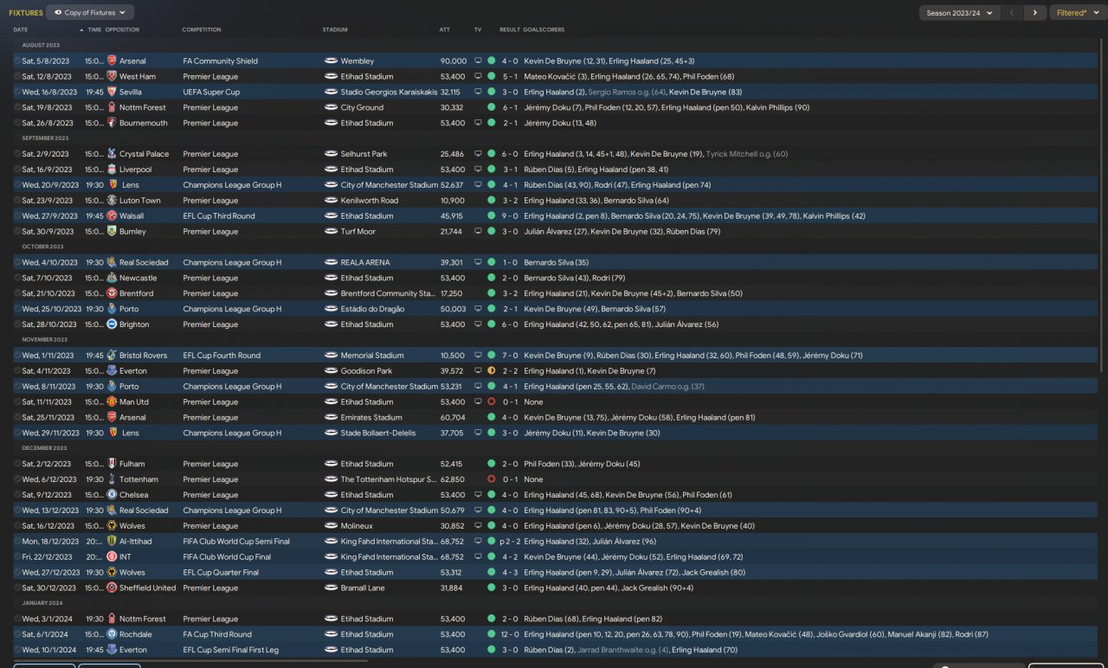Click the p 2 - 2 result against Al-Ittihad
The width and height of the screenshot is (1108, 668).
(x=508, y=542)
